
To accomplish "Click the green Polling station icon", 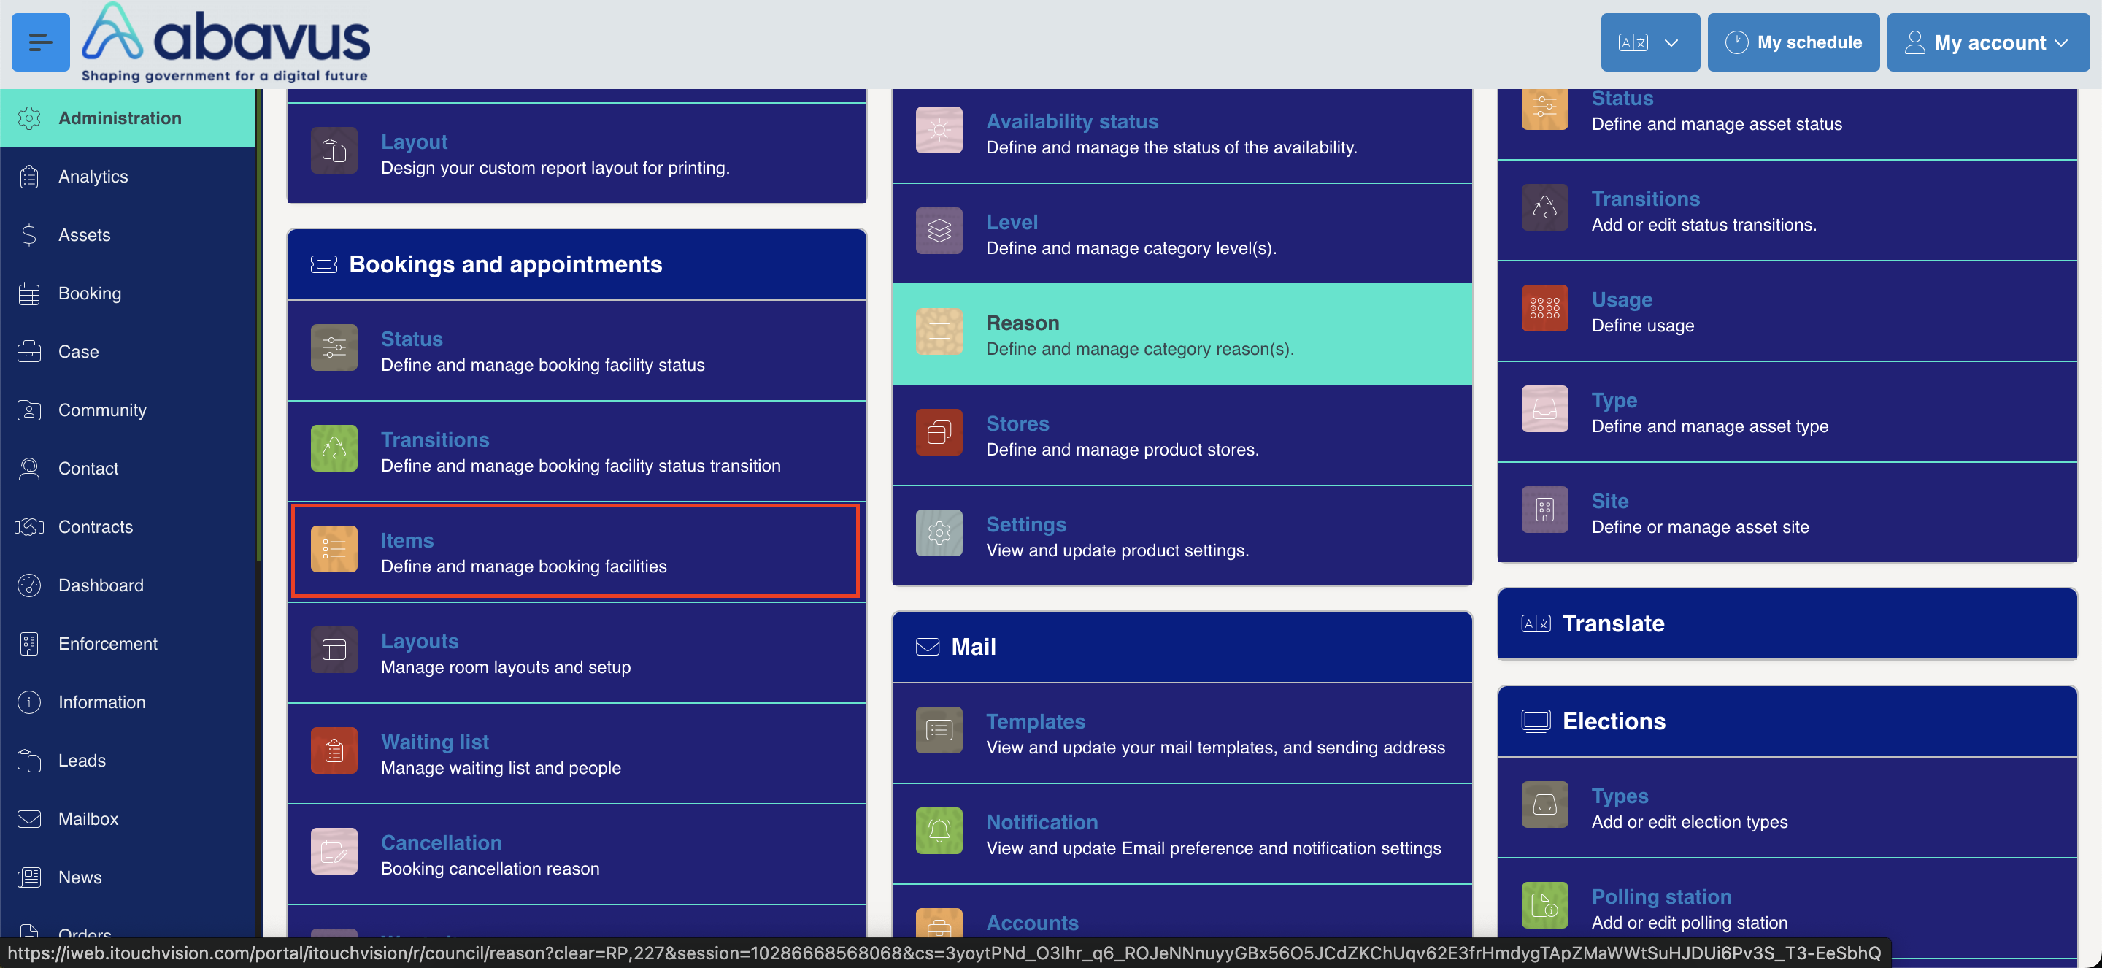I will pyautogui.click(x=1544, y=905).
